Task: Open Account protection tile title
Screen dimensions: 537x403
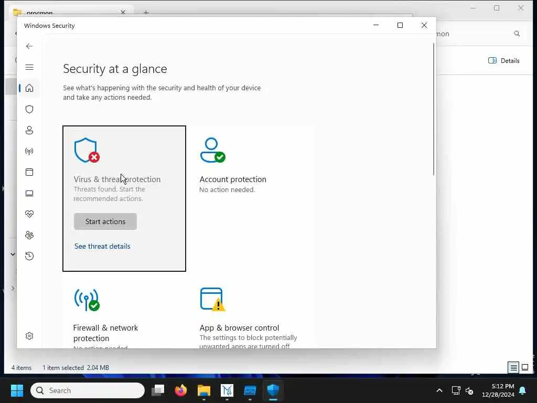Action: (233, 179)
